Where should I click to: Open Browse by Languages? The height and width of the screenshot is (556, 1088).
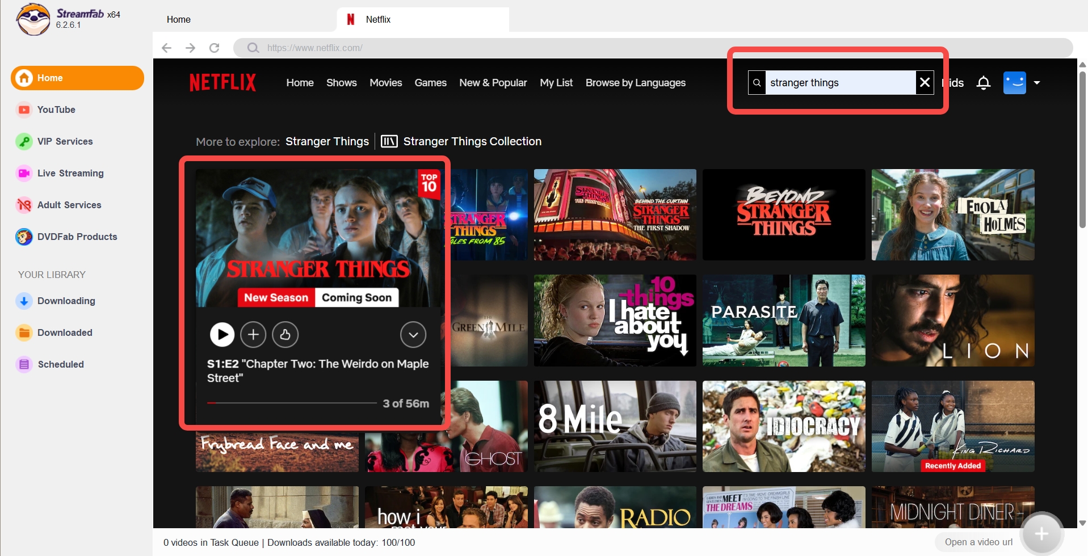(x=635, y=82)
